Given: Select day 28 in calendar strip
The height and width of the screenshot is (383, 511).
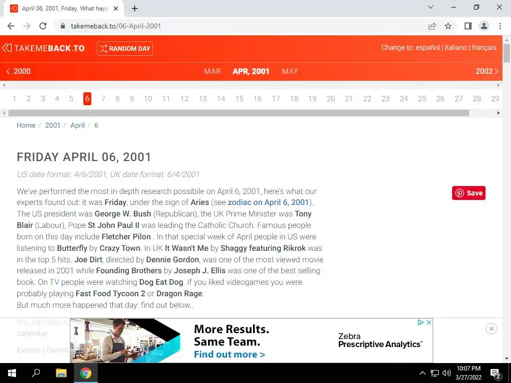Looking at the screenshot, I should (x=477, y=99).
